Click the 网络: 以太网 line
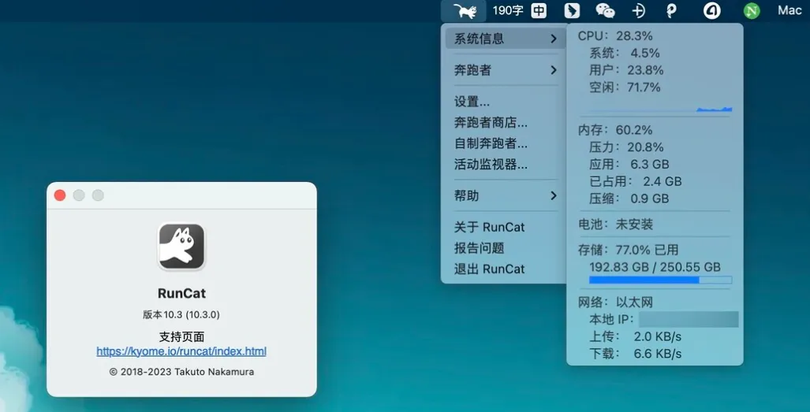Viewport: 810px width, 412px height. [x=616, y=303]
